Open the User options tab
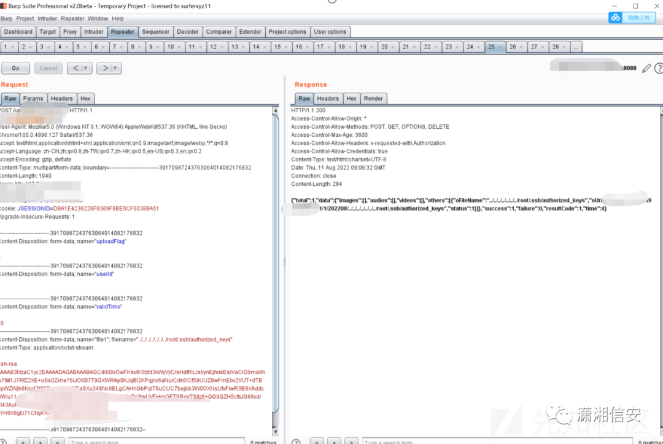 330,32
